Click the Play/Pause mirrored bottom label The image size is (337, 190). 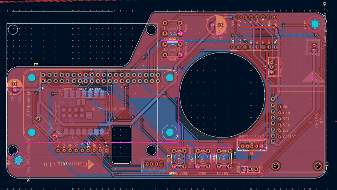pyautogui.click(x=179, y=173)
